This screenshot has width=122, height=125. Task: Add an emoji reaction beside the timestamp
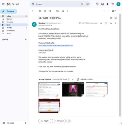[106, 23]
